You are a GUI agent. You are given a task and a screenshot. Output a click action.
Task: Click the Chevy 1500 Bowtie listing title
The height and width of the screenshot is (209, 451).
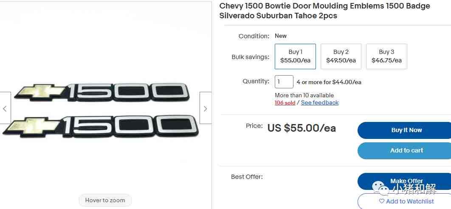tap(324, 11)
